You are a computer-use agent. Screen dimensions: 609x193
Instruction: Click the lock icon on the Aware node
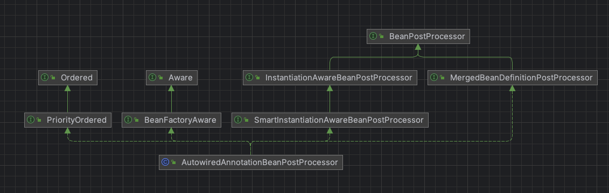point(161,78)
